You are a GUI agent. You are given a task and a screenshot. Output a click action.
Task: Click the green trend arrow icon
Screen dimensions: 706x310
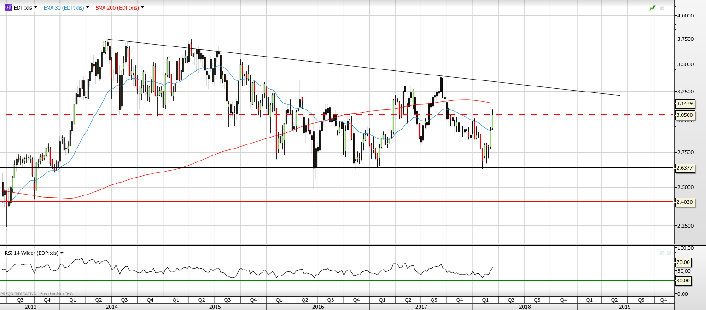[x=653, y=8]
